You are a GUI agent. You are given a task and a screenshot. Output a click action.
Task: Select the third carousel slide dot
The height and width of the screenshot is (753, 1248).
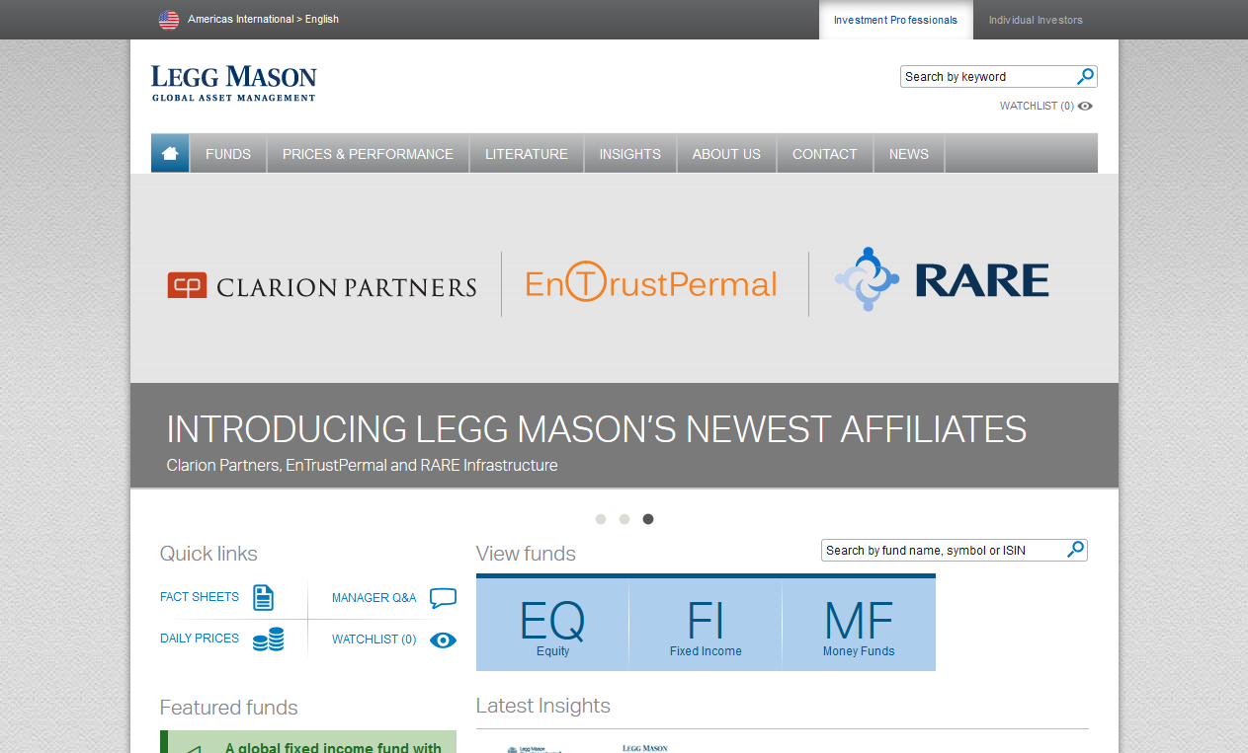648,519
